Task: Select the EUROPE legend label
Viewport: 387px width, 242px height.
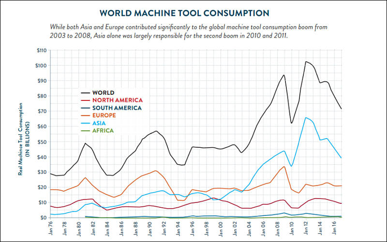Action: 104,115
